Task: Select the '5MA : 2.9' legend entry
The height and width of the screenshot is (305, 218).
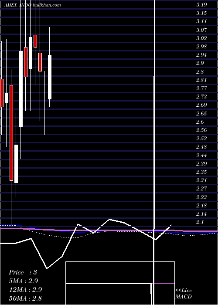Action: 24,281
